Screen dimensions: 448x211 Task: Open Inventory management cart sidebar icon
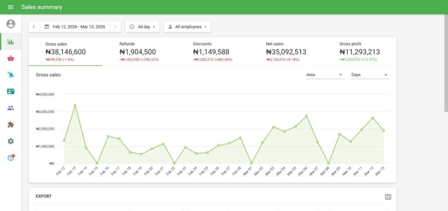click(x=10, y=75)
